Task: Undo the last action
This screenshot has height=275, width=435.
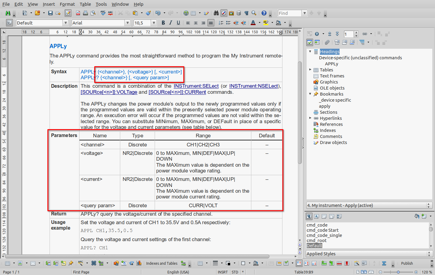Action: 158,13
